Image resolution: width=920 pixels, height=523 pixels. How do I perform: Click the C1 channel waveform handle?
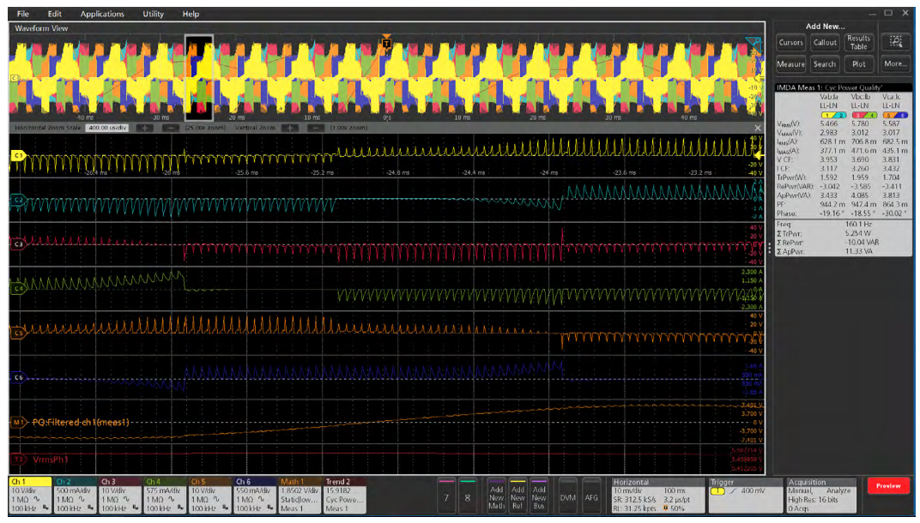pos(16,155)
